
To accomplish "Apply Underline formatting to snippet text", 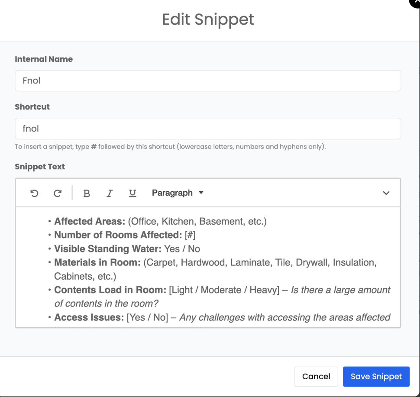I will 132,193.
